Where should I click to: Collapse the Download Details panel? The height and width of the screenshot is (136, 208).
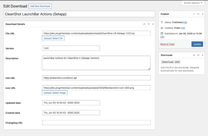pyautogui.click(x=153, y=24)
